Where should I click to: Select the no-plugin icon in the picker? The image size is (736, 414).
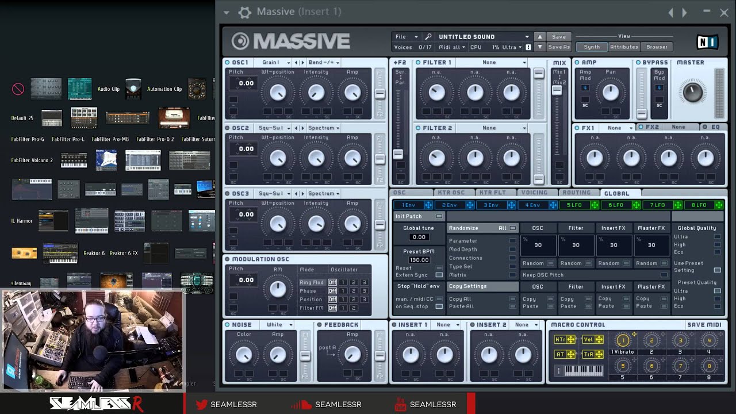point(18,89)
